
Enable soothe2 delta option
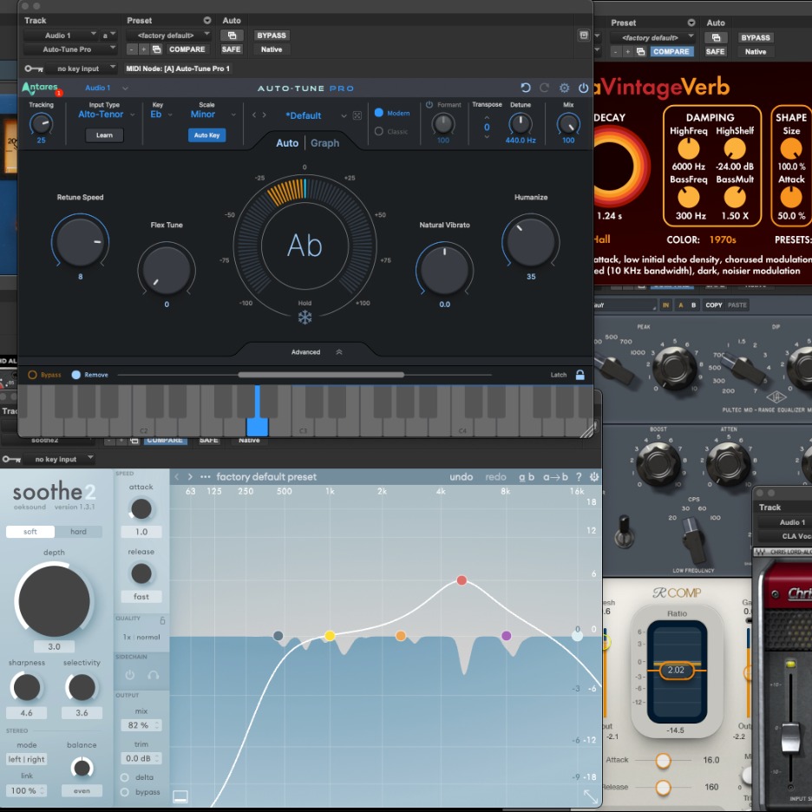(x=124, y=777)
